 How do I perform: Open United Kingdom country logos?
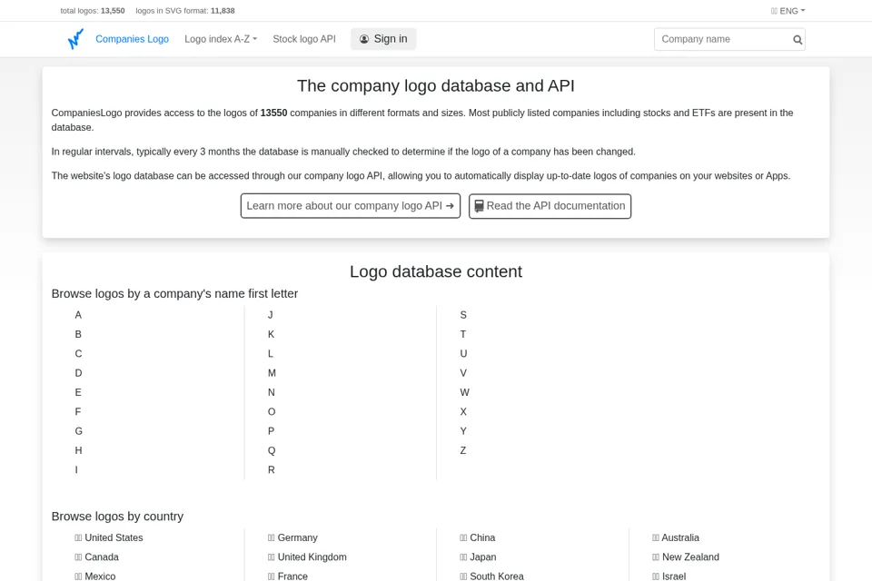307,557
